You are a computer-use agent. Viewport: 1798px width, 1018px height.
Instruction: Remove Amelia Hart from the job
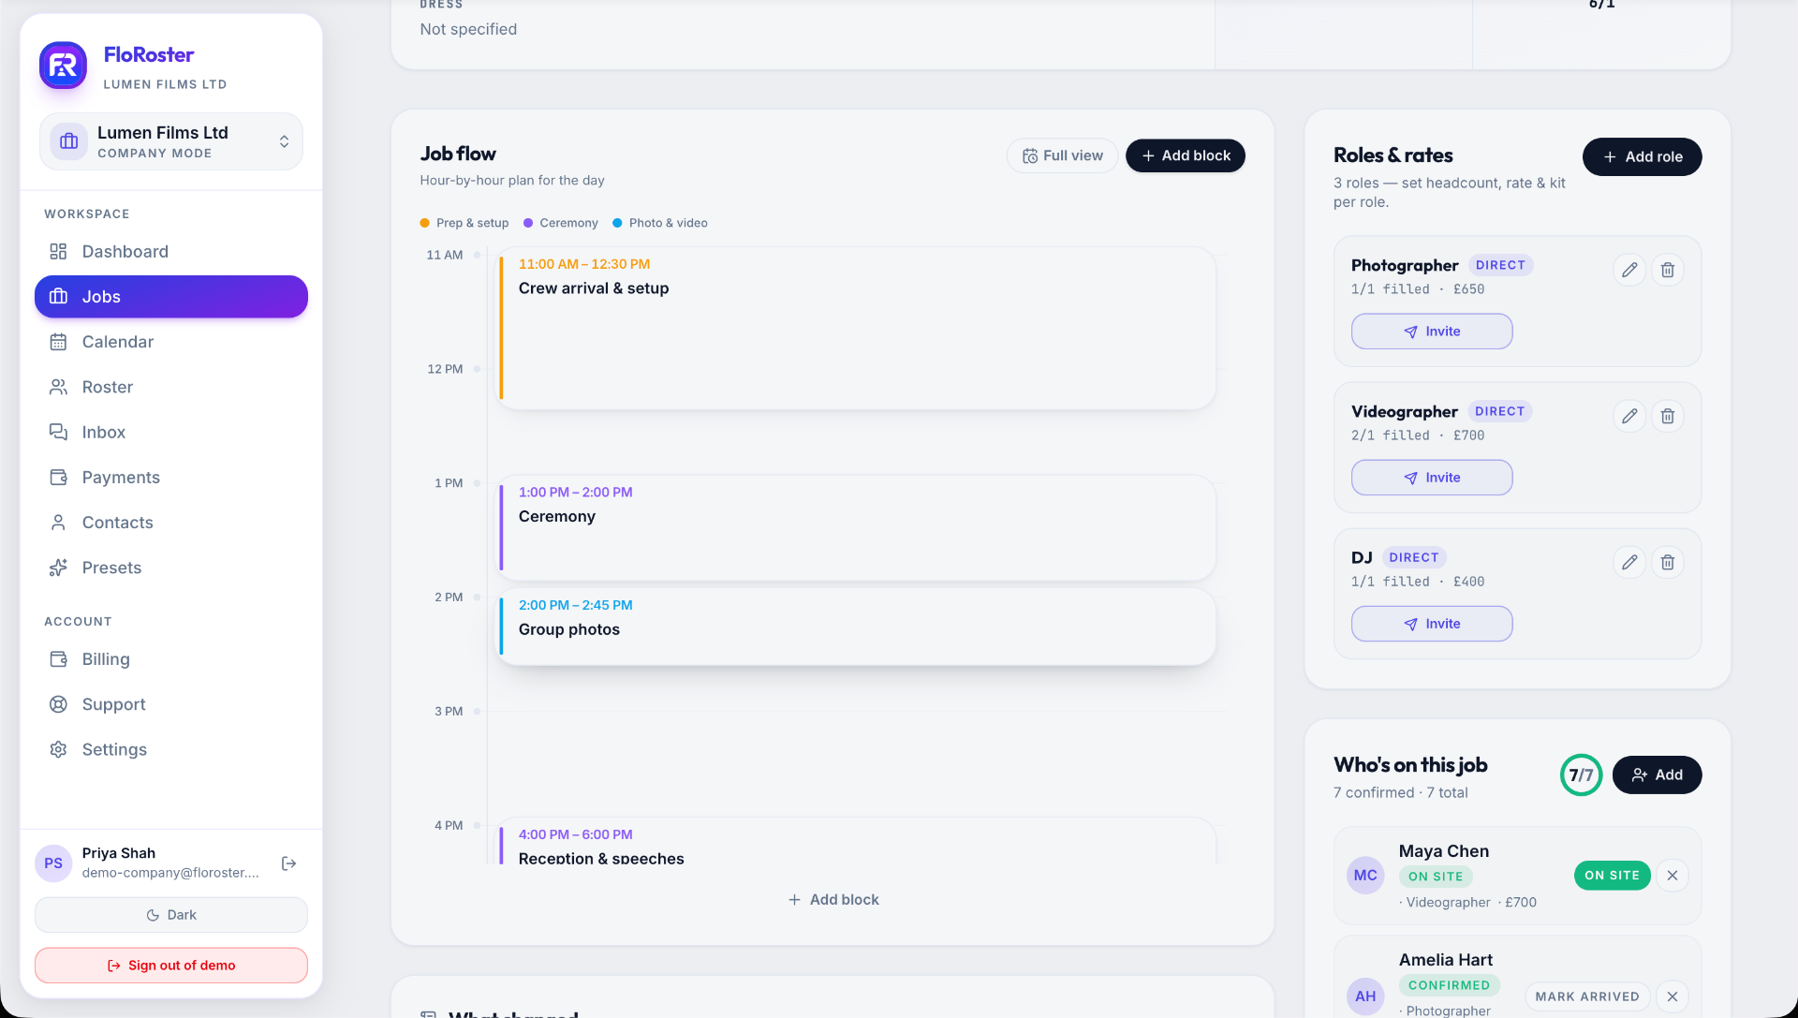tap(1672, 996)
